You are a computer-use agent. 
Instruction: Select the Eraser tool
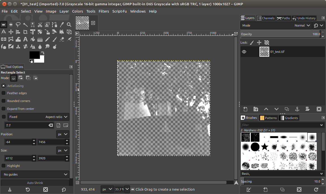click(x=62, y=39)
